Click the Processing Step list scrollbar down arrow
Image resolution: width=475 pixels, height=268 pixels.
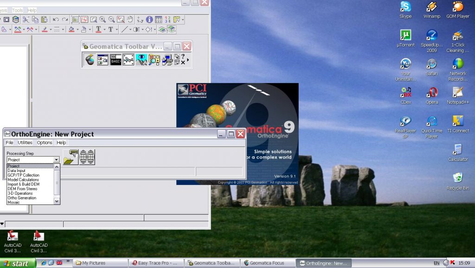57,201
